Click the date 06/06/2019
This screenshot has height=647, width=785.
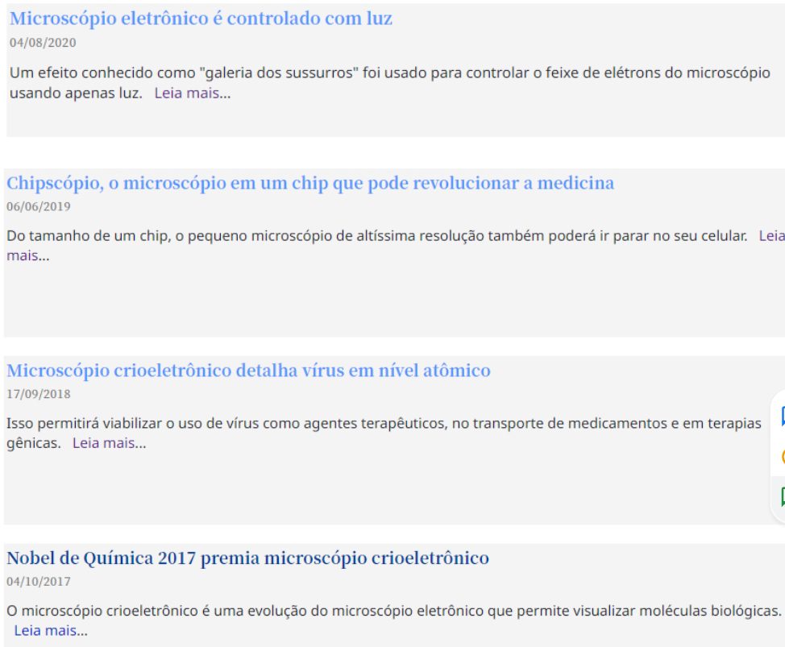(x=39, y=206)
